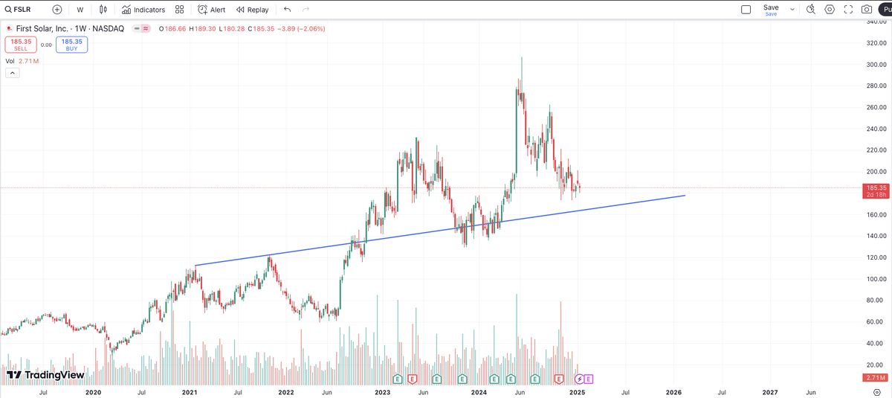Expand the Save layout dropdown arrow
Image resolution: width=892 pixels, height=398 pixels.
click(x=792, y=10)
